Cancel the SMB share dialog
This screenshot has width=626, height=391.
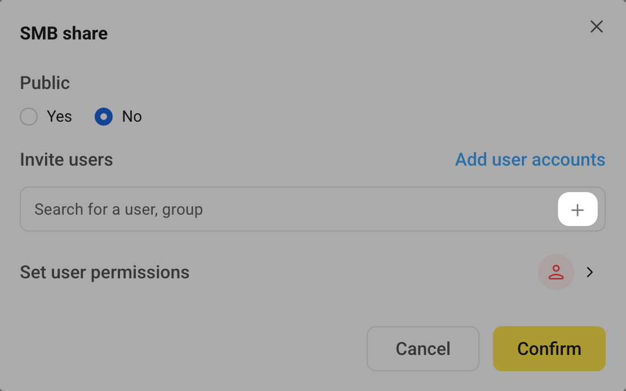coord(423,349)
